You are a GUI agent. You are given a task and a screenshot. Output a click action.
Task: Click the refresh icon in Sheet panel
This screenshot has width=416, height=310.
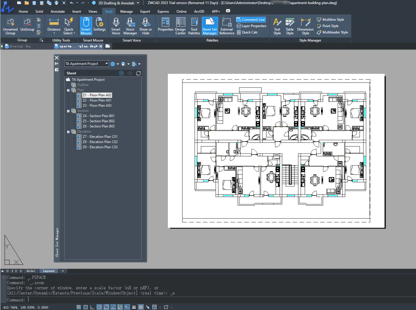point(138,73)
